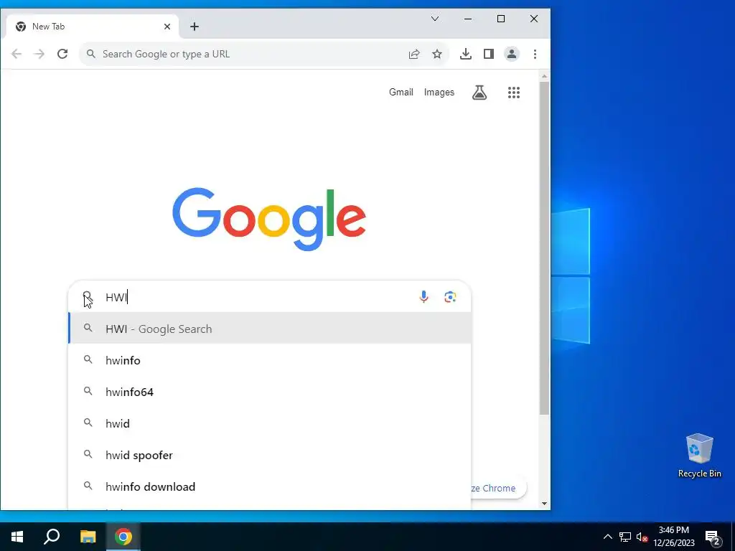Open the taskbar clock and date
Viewport: 735px width, 551px height.
[673, 537]
